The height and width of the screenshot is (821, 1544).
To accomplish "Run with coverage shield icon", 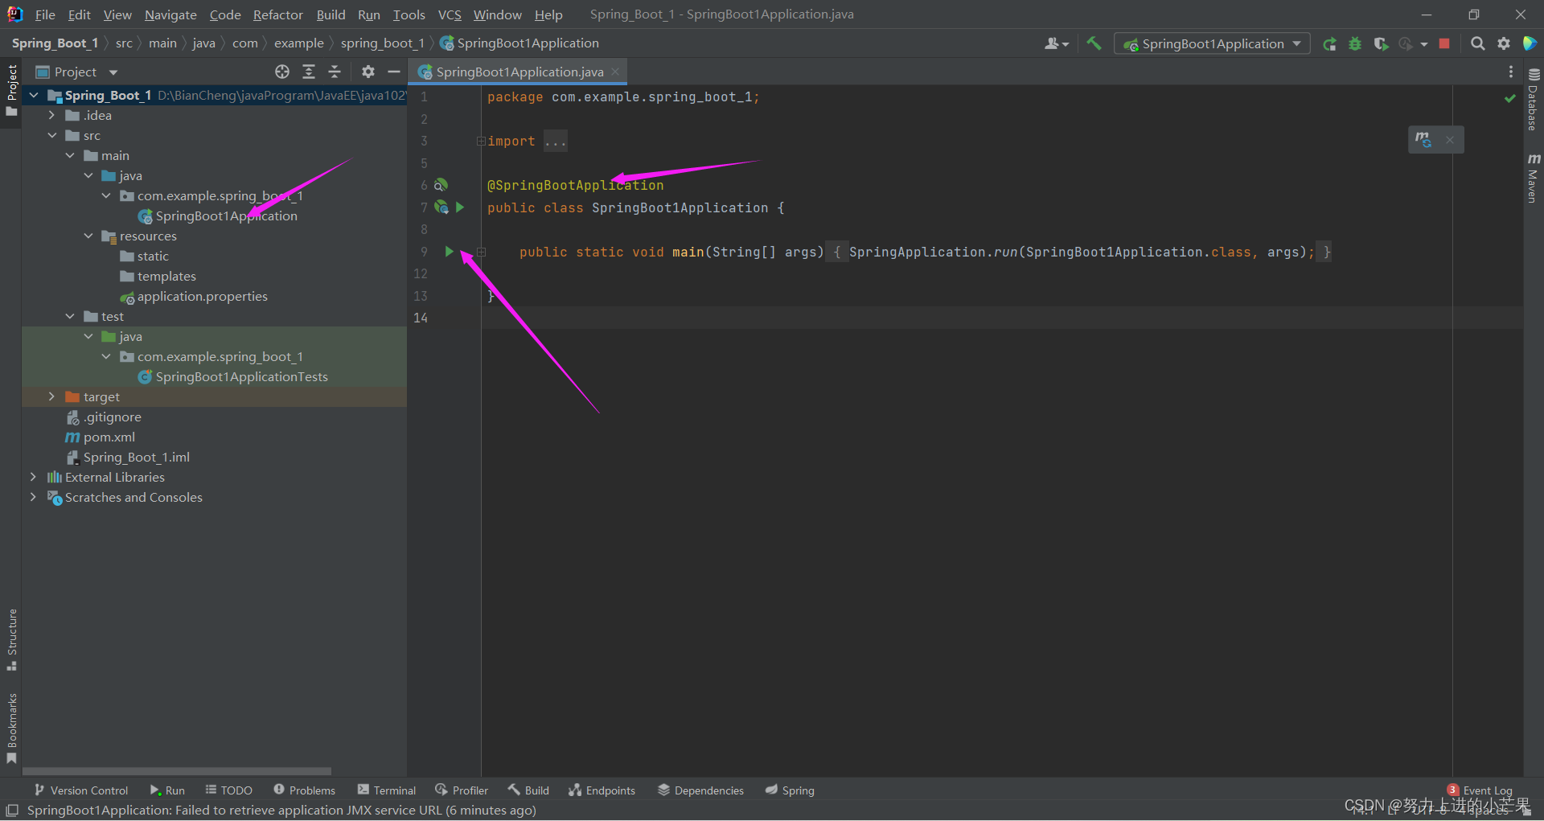I will 1381,44.
